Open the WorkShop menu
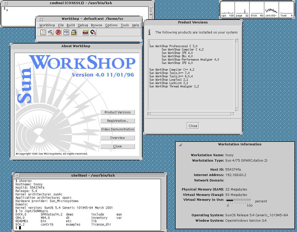Screen dimensions: 297x232 pos(47,25)
